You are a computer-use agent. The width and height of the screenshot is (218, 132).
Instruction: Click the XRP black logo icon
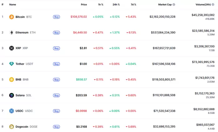[12, 48]
